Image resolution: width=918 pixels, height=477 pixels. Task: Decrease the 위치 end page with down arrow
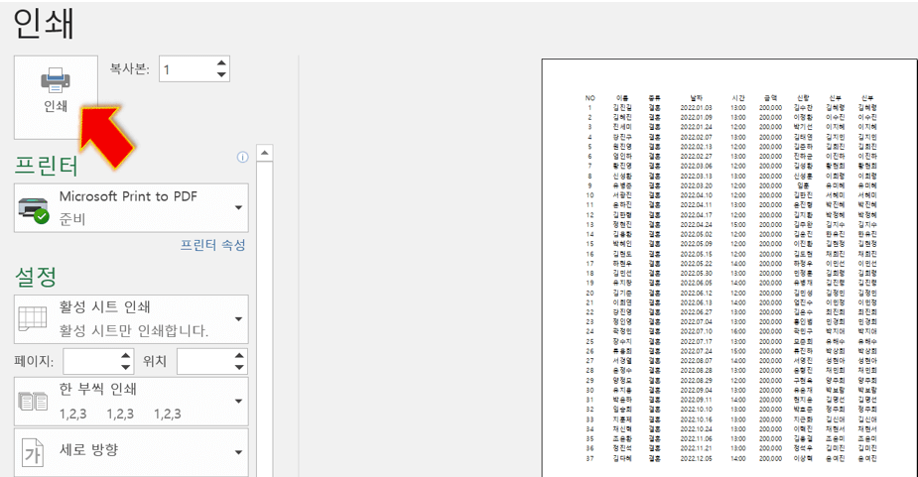[x=239, y=368]
